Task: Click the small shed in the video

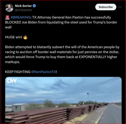Action: pyautogui.click(x=20, y=107)
